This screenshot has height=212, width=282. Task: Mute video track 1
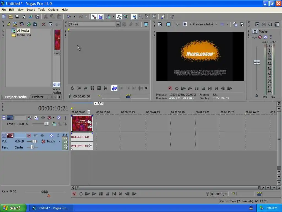[59, 118]
